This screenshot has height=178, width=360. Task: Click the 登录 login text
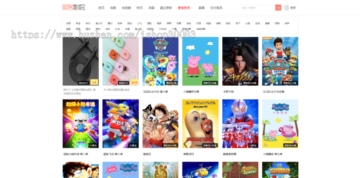293,8
